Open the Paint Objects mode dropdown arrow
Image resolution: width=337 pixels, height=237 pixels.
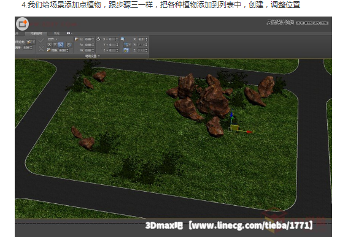(34, 42)
